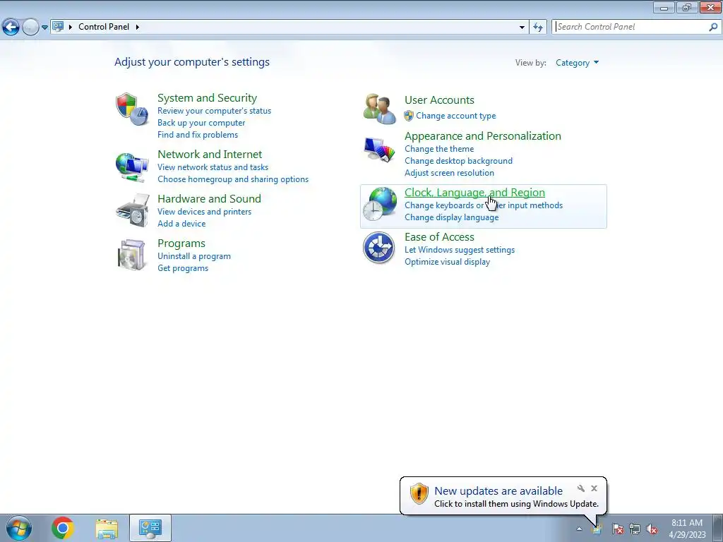Open the recent pages dropdown arrow
Image resolution: width=723 pixels, height=542 pixels.
point(44,28)
